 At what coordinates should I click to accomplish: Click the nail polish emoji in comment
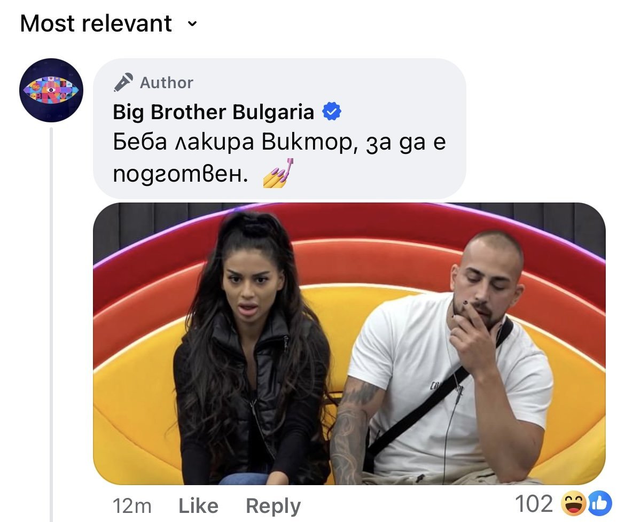coord(278,173)
